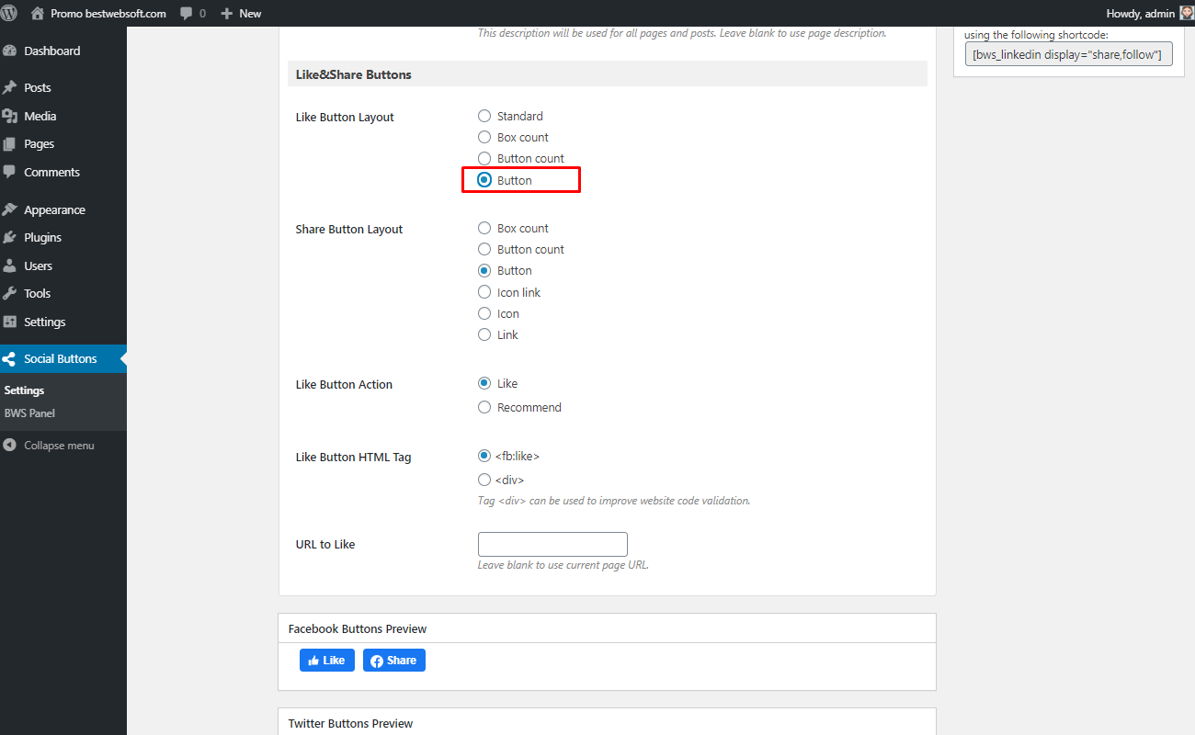Click the comment count 0 in admin bar
This screenshot has width=1195, height=735.
point(202,14)
